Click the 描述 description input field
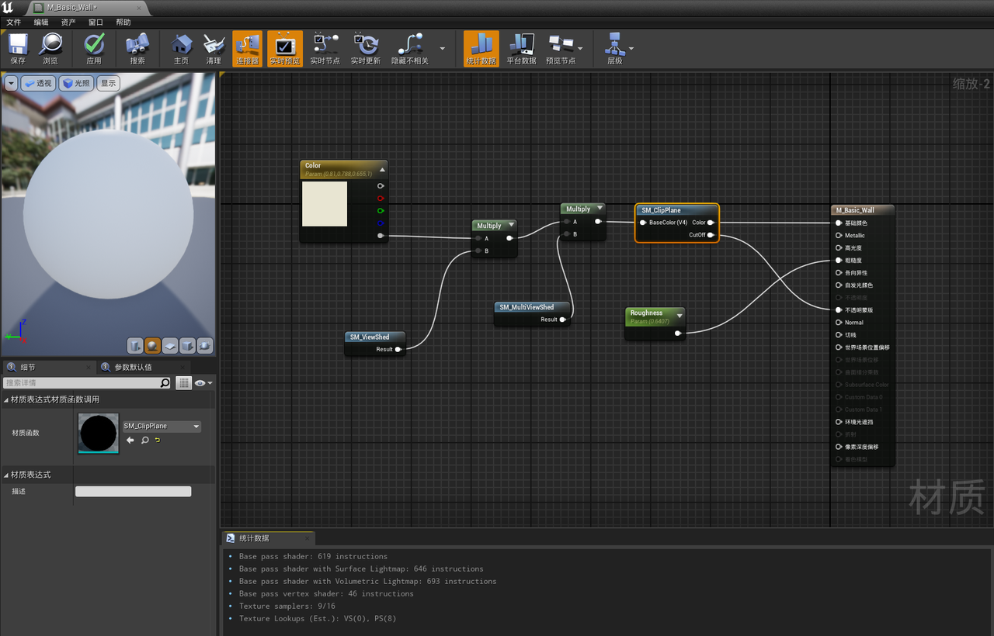The width and height of the screenshot is (994, 636). 133,492
